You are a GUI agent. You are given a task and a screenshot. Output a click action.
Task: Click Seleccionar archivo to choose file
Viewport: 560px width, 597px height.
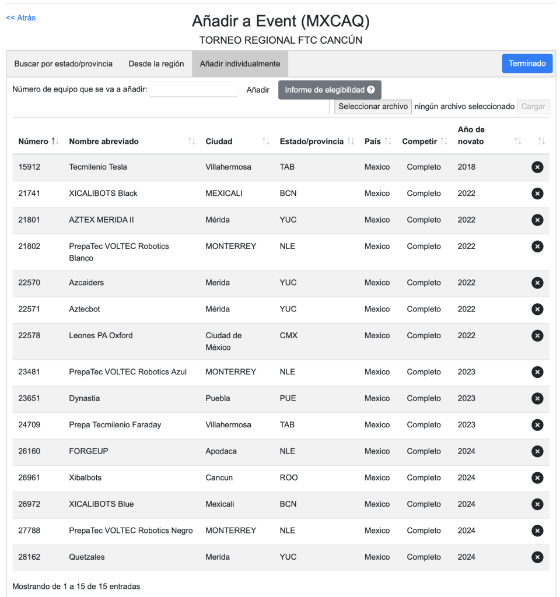(373, 107)
